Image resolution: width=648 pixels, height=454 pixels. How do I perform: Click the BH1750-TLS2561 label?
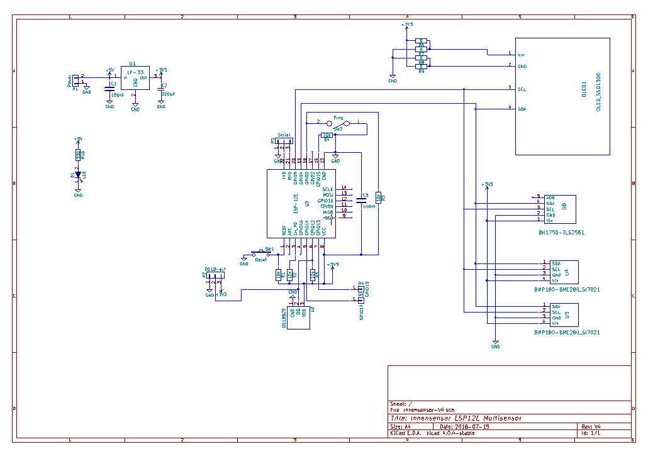point(561,233)
